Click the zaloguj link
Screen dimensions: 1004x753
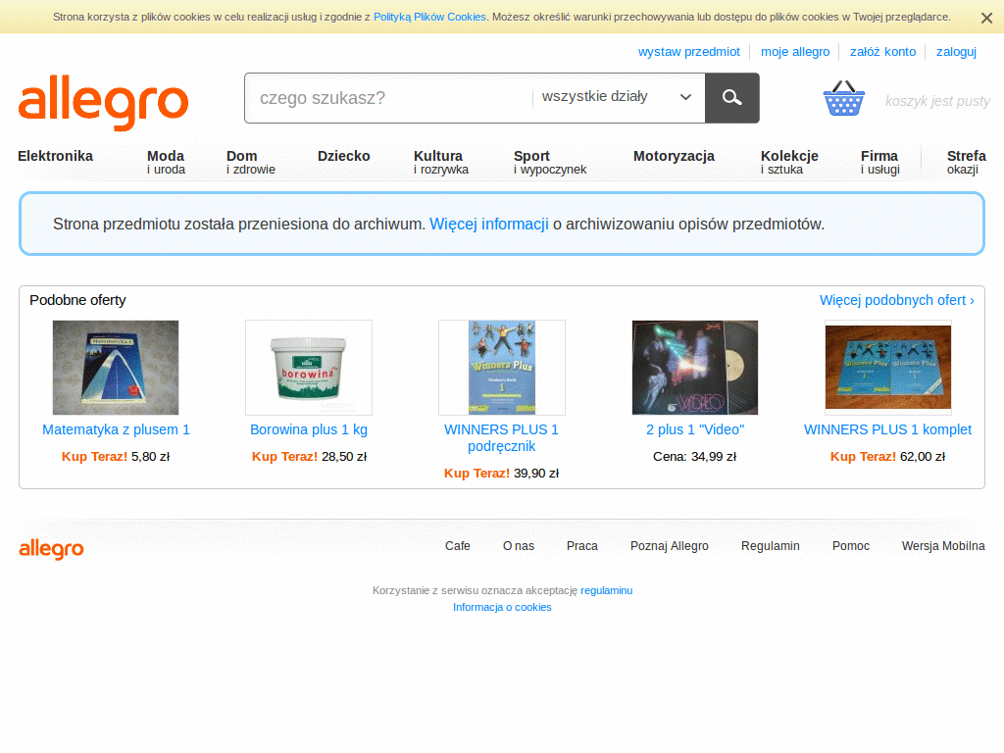(x=956, y=52)
